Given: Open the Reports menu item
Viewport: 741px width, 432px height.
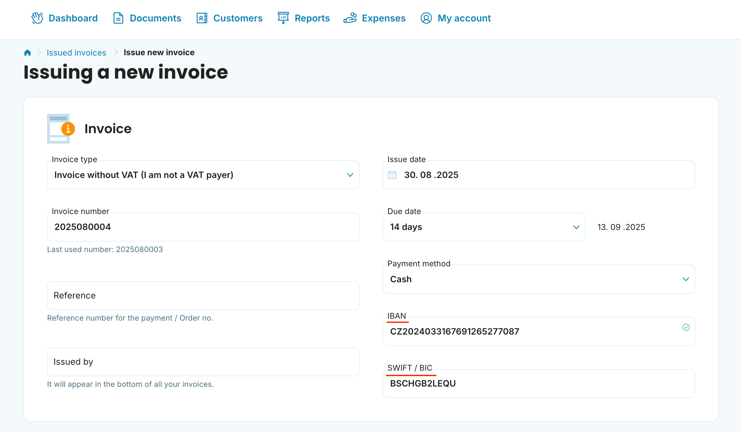Looking at the screenshot, I should click(312, 18).
